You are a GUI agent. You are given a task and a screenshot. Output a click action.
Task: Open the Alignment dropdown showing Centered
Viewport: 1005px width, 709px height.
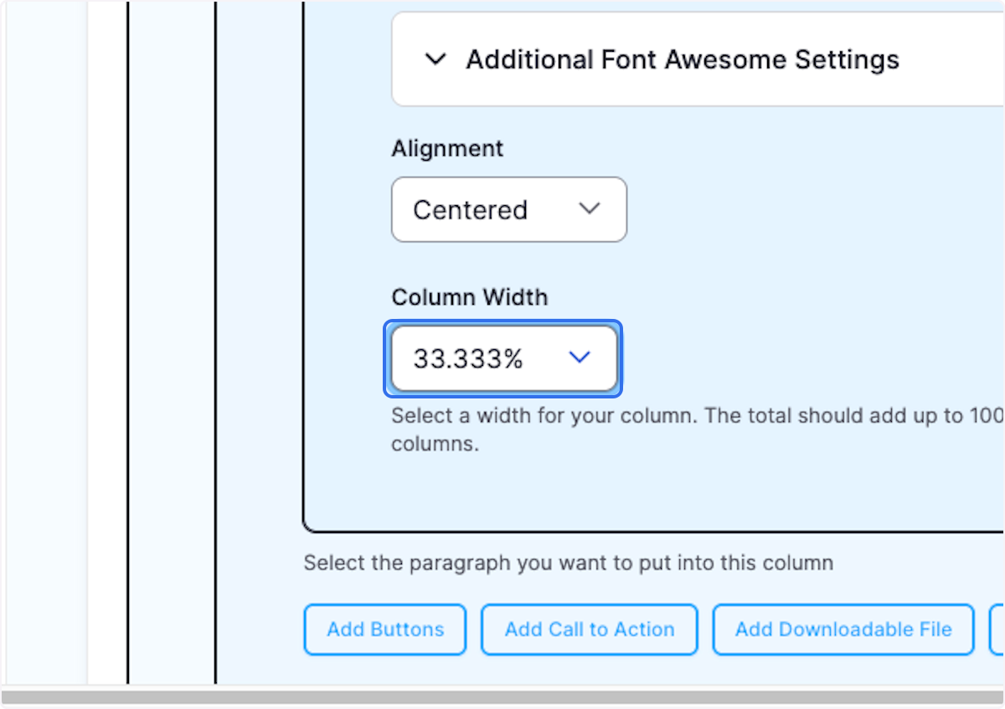(x=508, y=210)
